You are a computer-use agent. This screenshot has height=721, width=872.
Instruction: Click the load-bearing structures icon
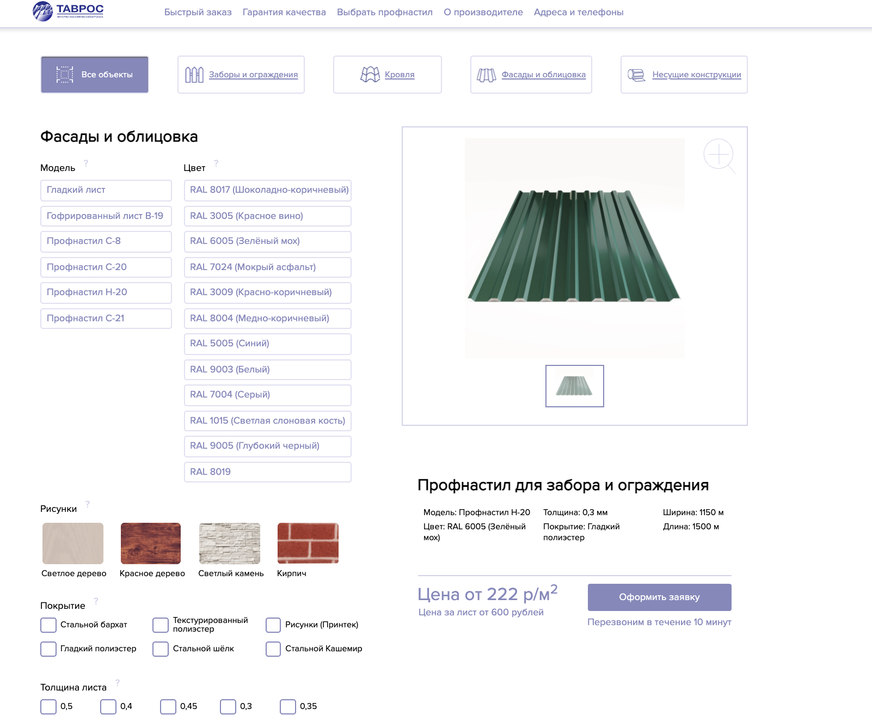pos(636,75)
